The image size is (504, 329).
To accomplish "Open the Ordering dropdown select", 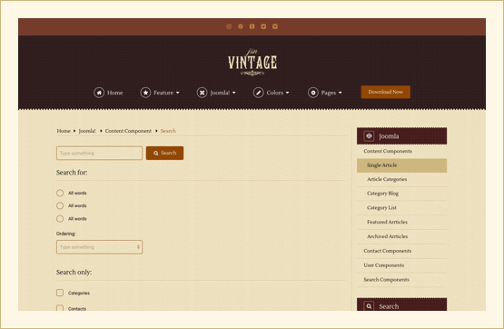I will pyautogui.click(x=99, y=247).
